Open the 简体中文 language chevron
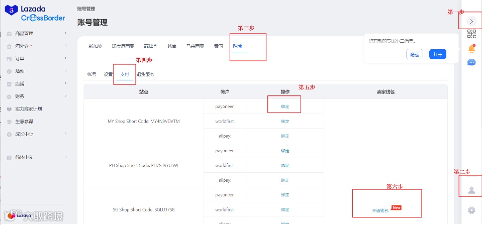This screenshot has width=482, height=225. [x=65, y=157]
